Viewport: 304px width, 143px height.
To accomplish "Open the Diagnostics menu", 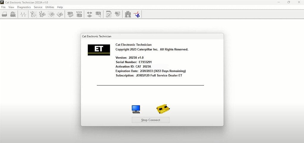I will pos(24,7).
